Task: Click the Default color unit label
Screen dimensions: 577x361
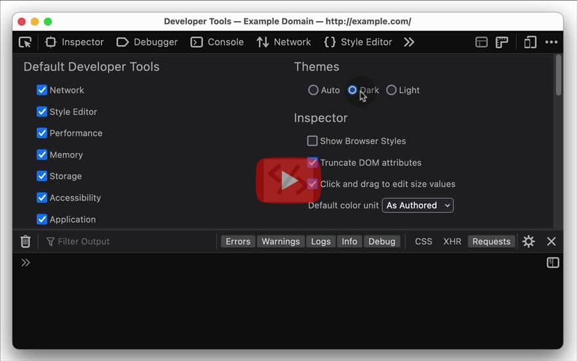Action: point(344,205)
